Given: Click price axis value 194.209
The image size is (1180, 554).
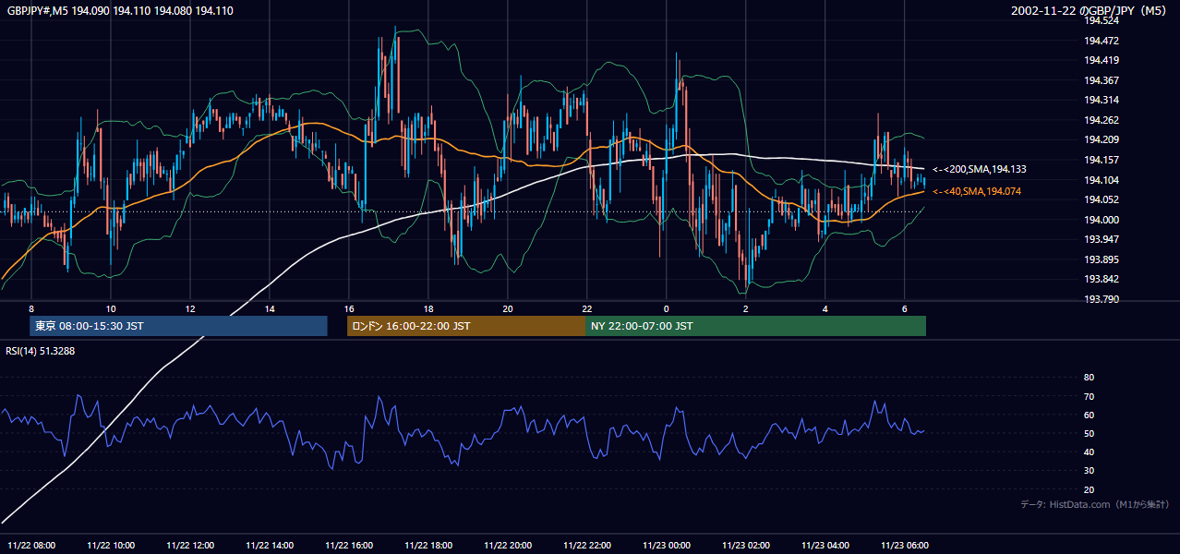Looking at the screenshot, I should click(1101, 139).
